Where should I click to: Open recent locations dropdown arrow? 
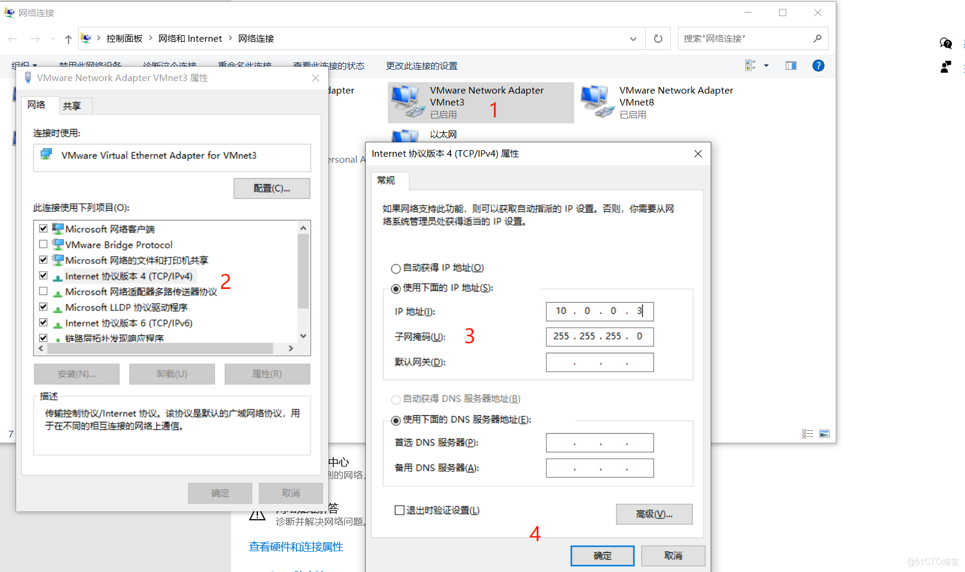pyautogui.click(x=53, y=39)
